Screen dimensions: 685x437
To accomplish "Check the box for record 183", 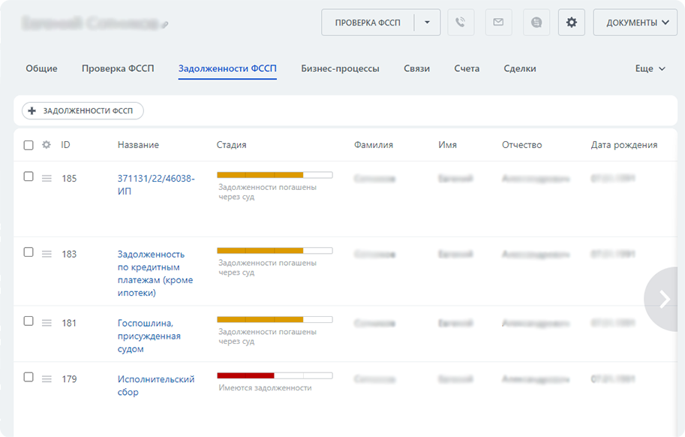I will point(29,252).
